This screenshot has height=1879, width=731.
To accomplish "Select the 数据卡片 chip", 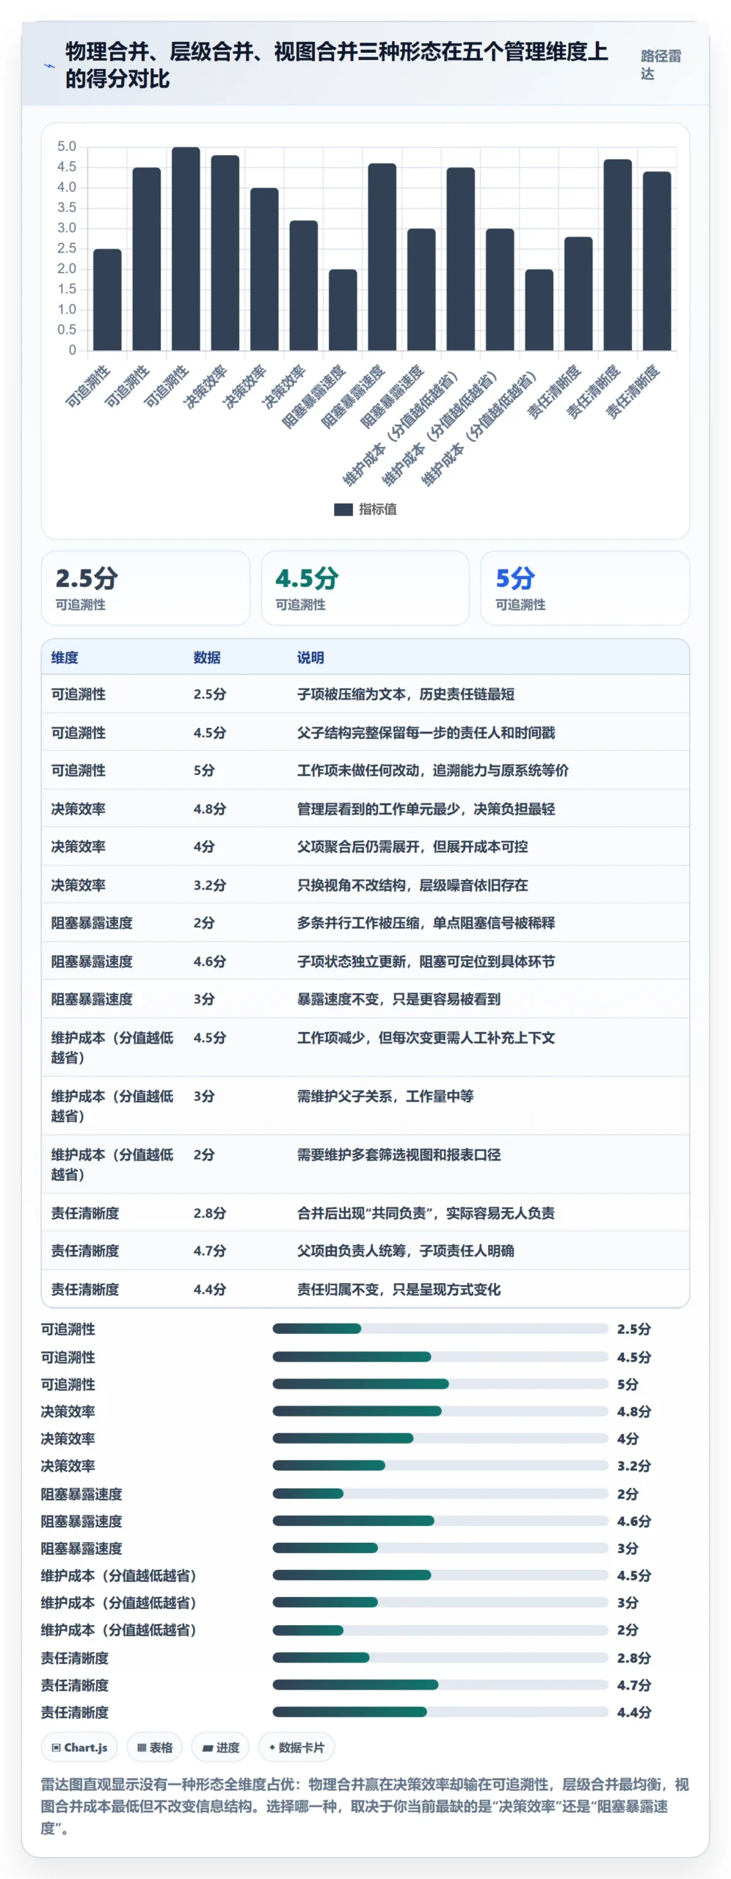I will click(x=296, y=1748).
